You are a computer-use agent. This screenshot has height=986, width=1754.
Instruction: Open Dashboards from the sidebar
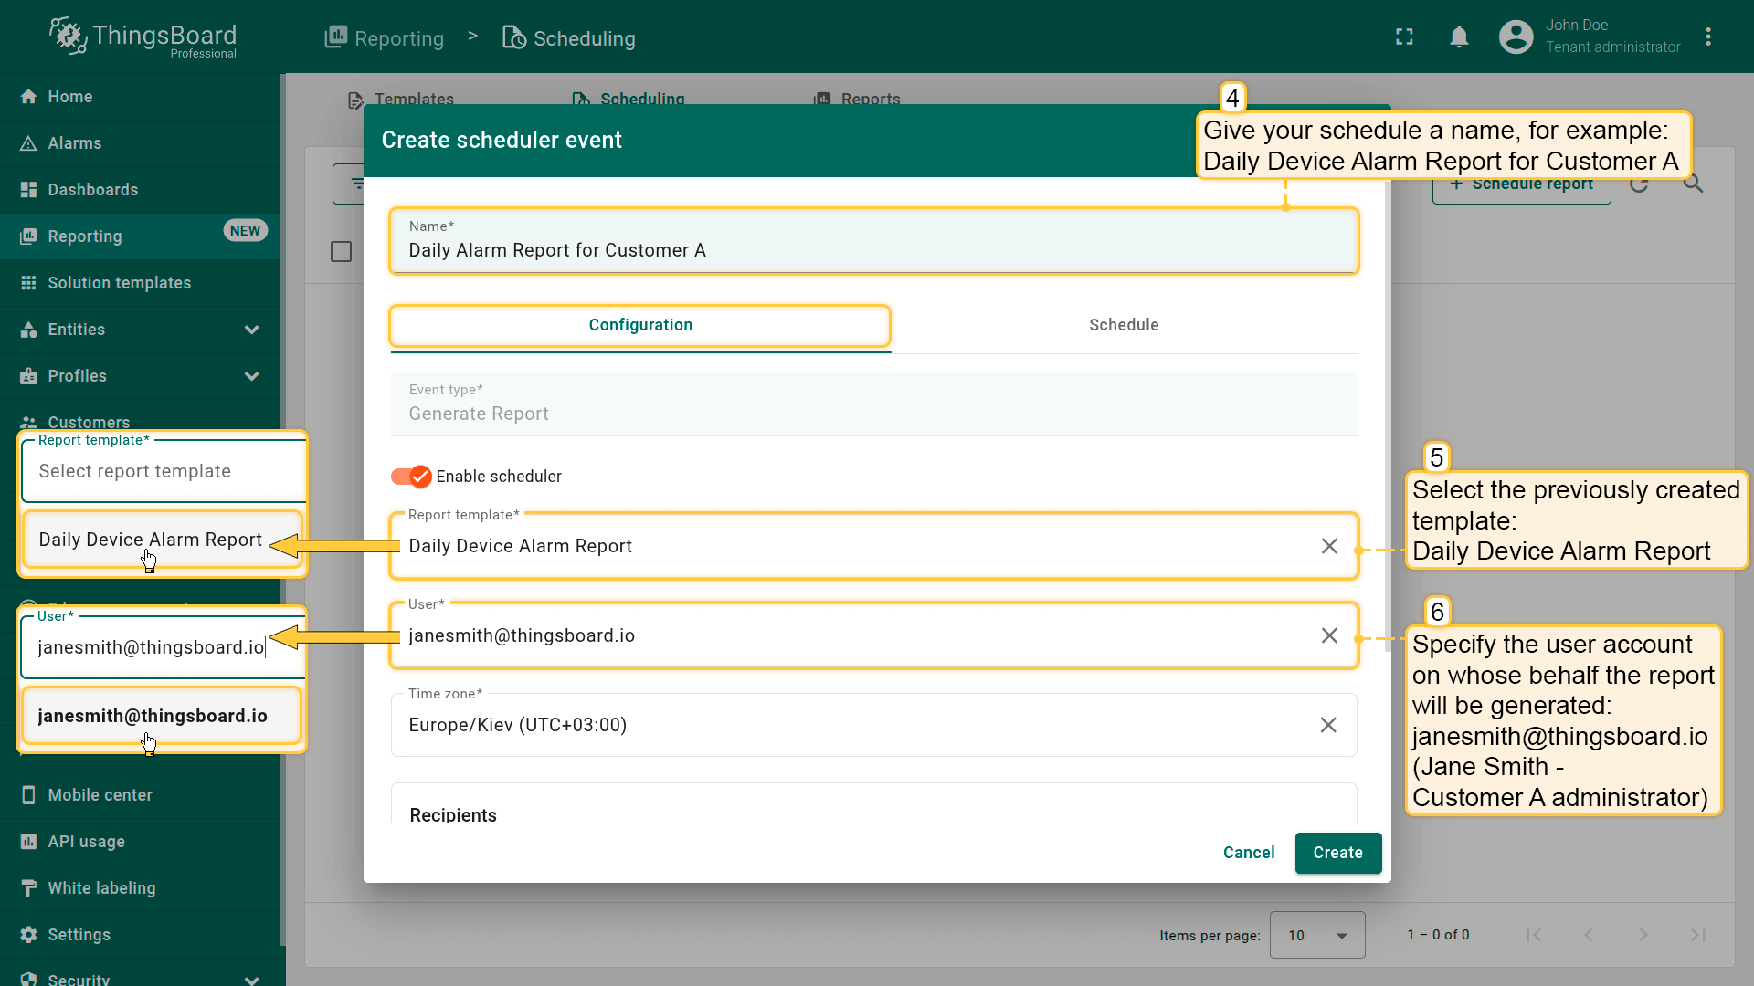(x=92, y=190)
